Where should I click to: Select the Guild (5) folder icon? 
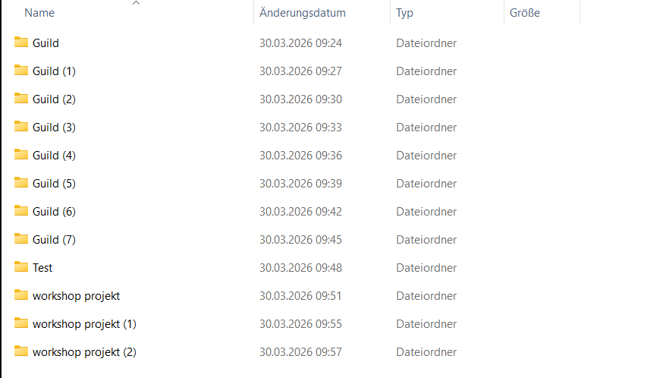[x=21, y=183]
